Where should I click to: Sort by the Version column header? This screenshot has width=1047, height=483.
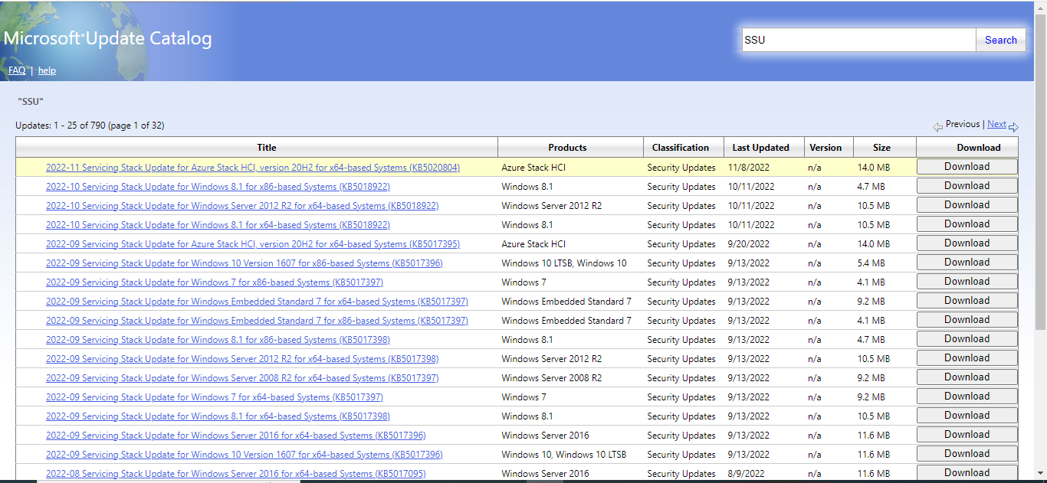pyautogui.click(x=825, y=148)
